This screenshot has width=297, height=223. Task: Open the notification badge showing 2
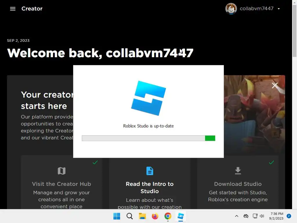click(x=289, y=216)
